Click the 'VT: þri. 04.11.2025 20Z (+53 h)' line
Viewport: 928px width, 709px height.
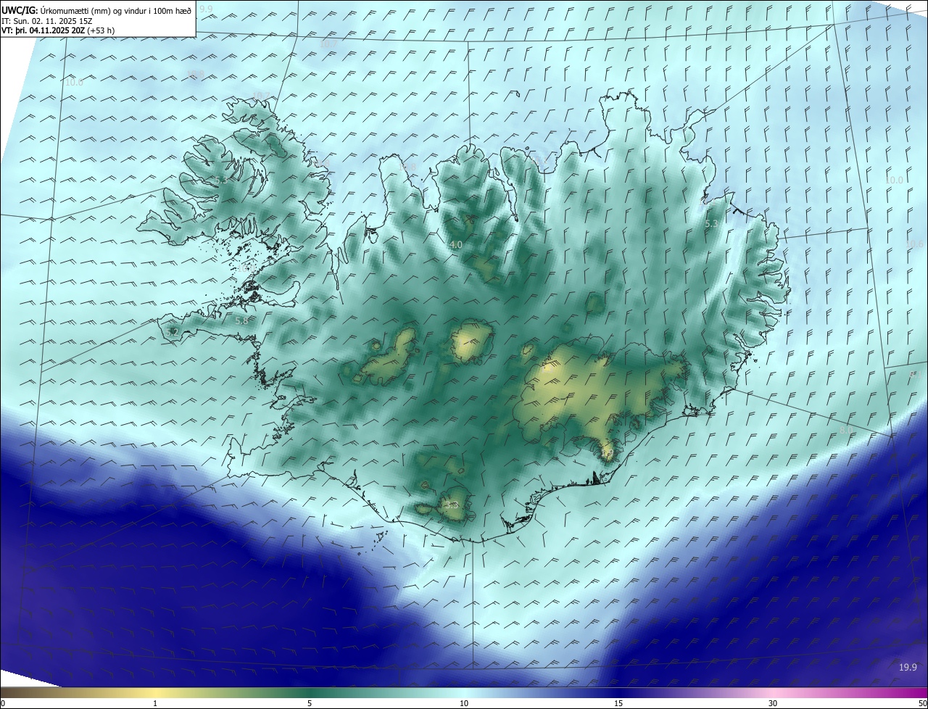[58, 30]
